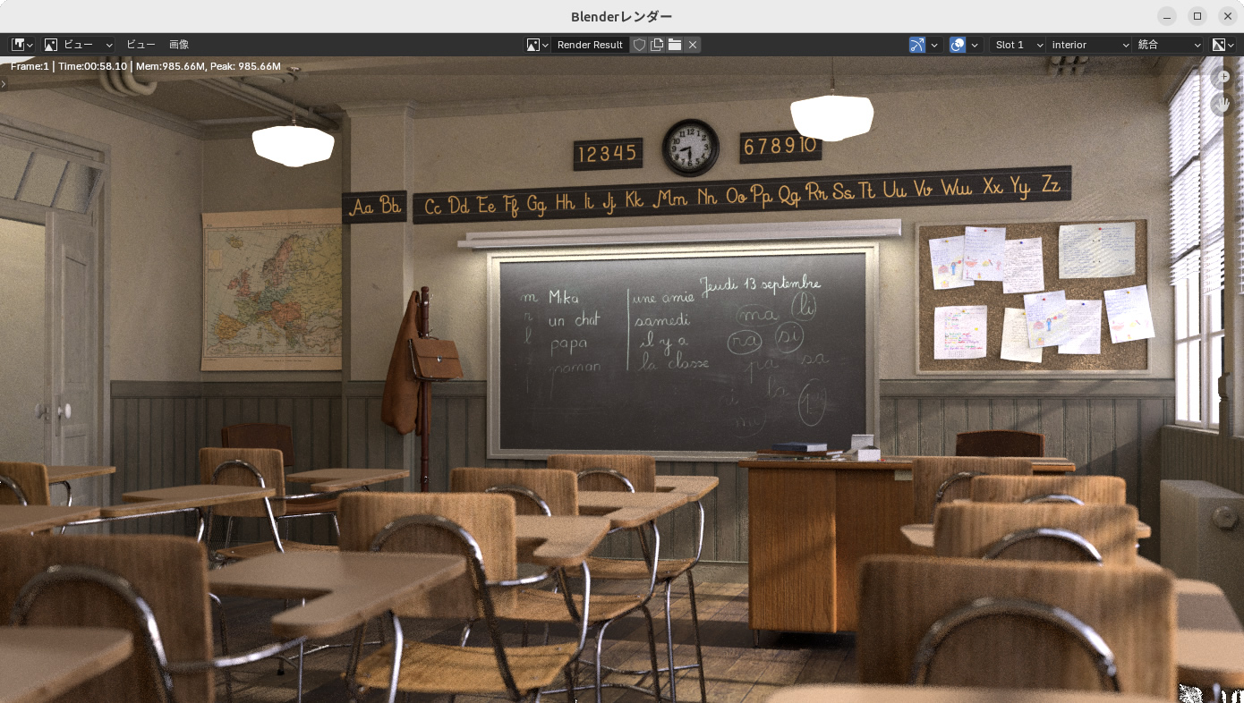
Task: Open the interior view layer dropdown
Action: (x=1089, y=45)
